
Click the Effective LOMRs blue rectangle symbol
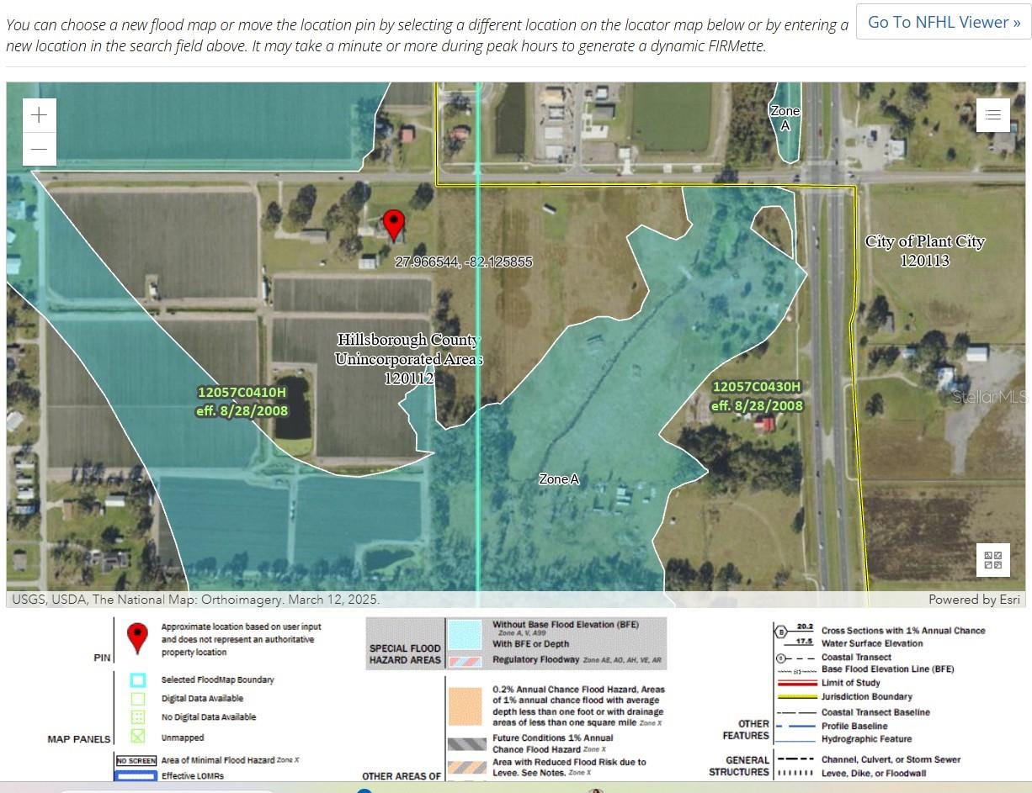tap(136, 775)
